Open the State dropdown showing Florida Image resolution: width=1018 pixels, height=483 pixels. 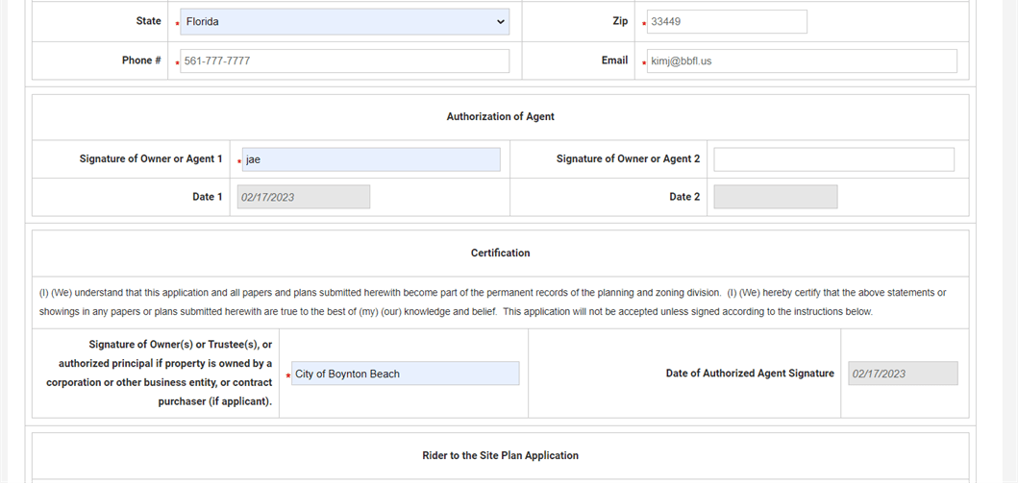coord(344,22)
